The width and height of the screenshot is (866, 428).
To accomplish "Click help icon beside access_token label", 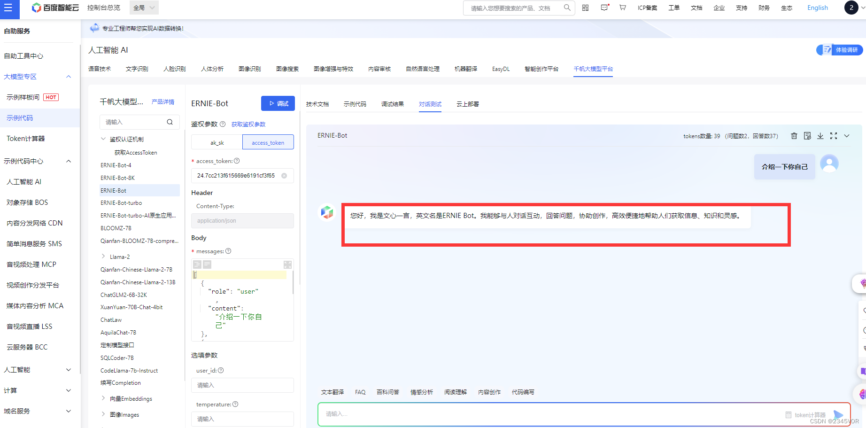I will pyautogui.click(x=237, y=161).
